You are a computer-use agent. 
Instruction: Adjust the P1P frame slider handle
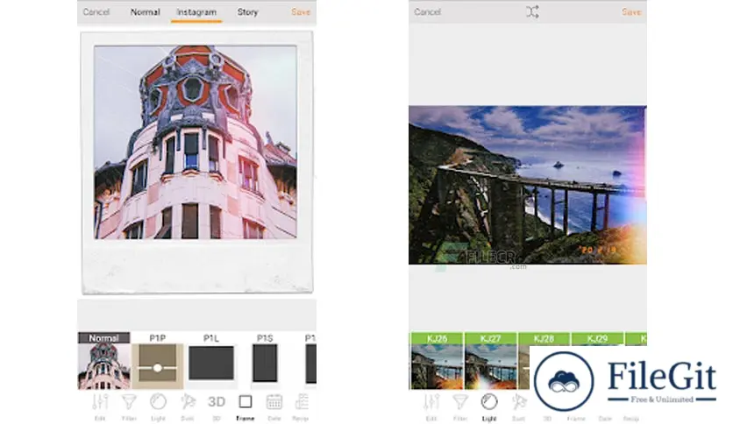[x=158, y=368]
